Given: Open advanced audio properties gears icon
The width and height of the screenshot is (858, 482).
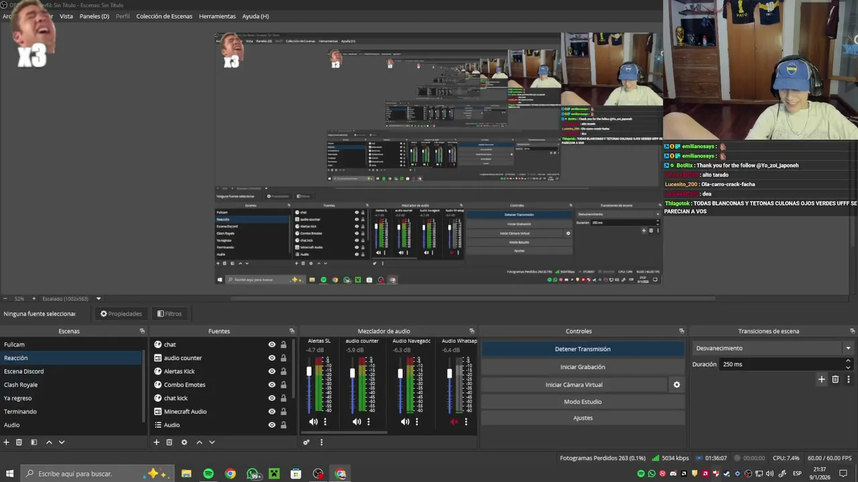Looking at the screenshot, I should (x=306, y=443).
